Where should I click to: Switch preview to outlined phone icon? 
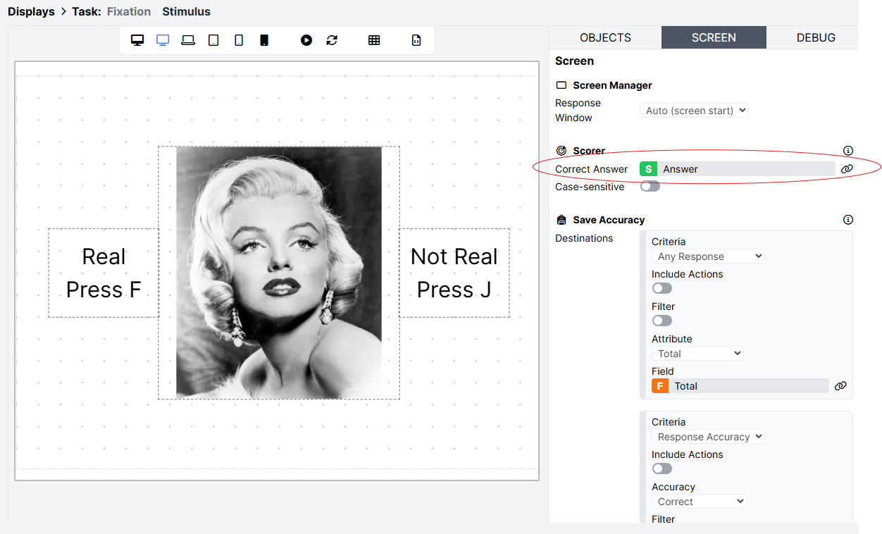click(x=239, y=40)
